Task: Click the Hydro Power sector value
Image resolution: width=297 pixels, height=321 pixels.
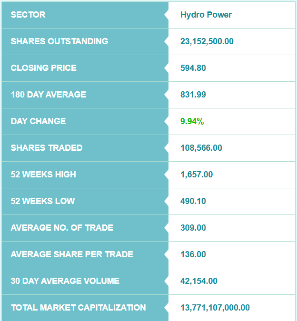Action: click(x=206, y=15)
